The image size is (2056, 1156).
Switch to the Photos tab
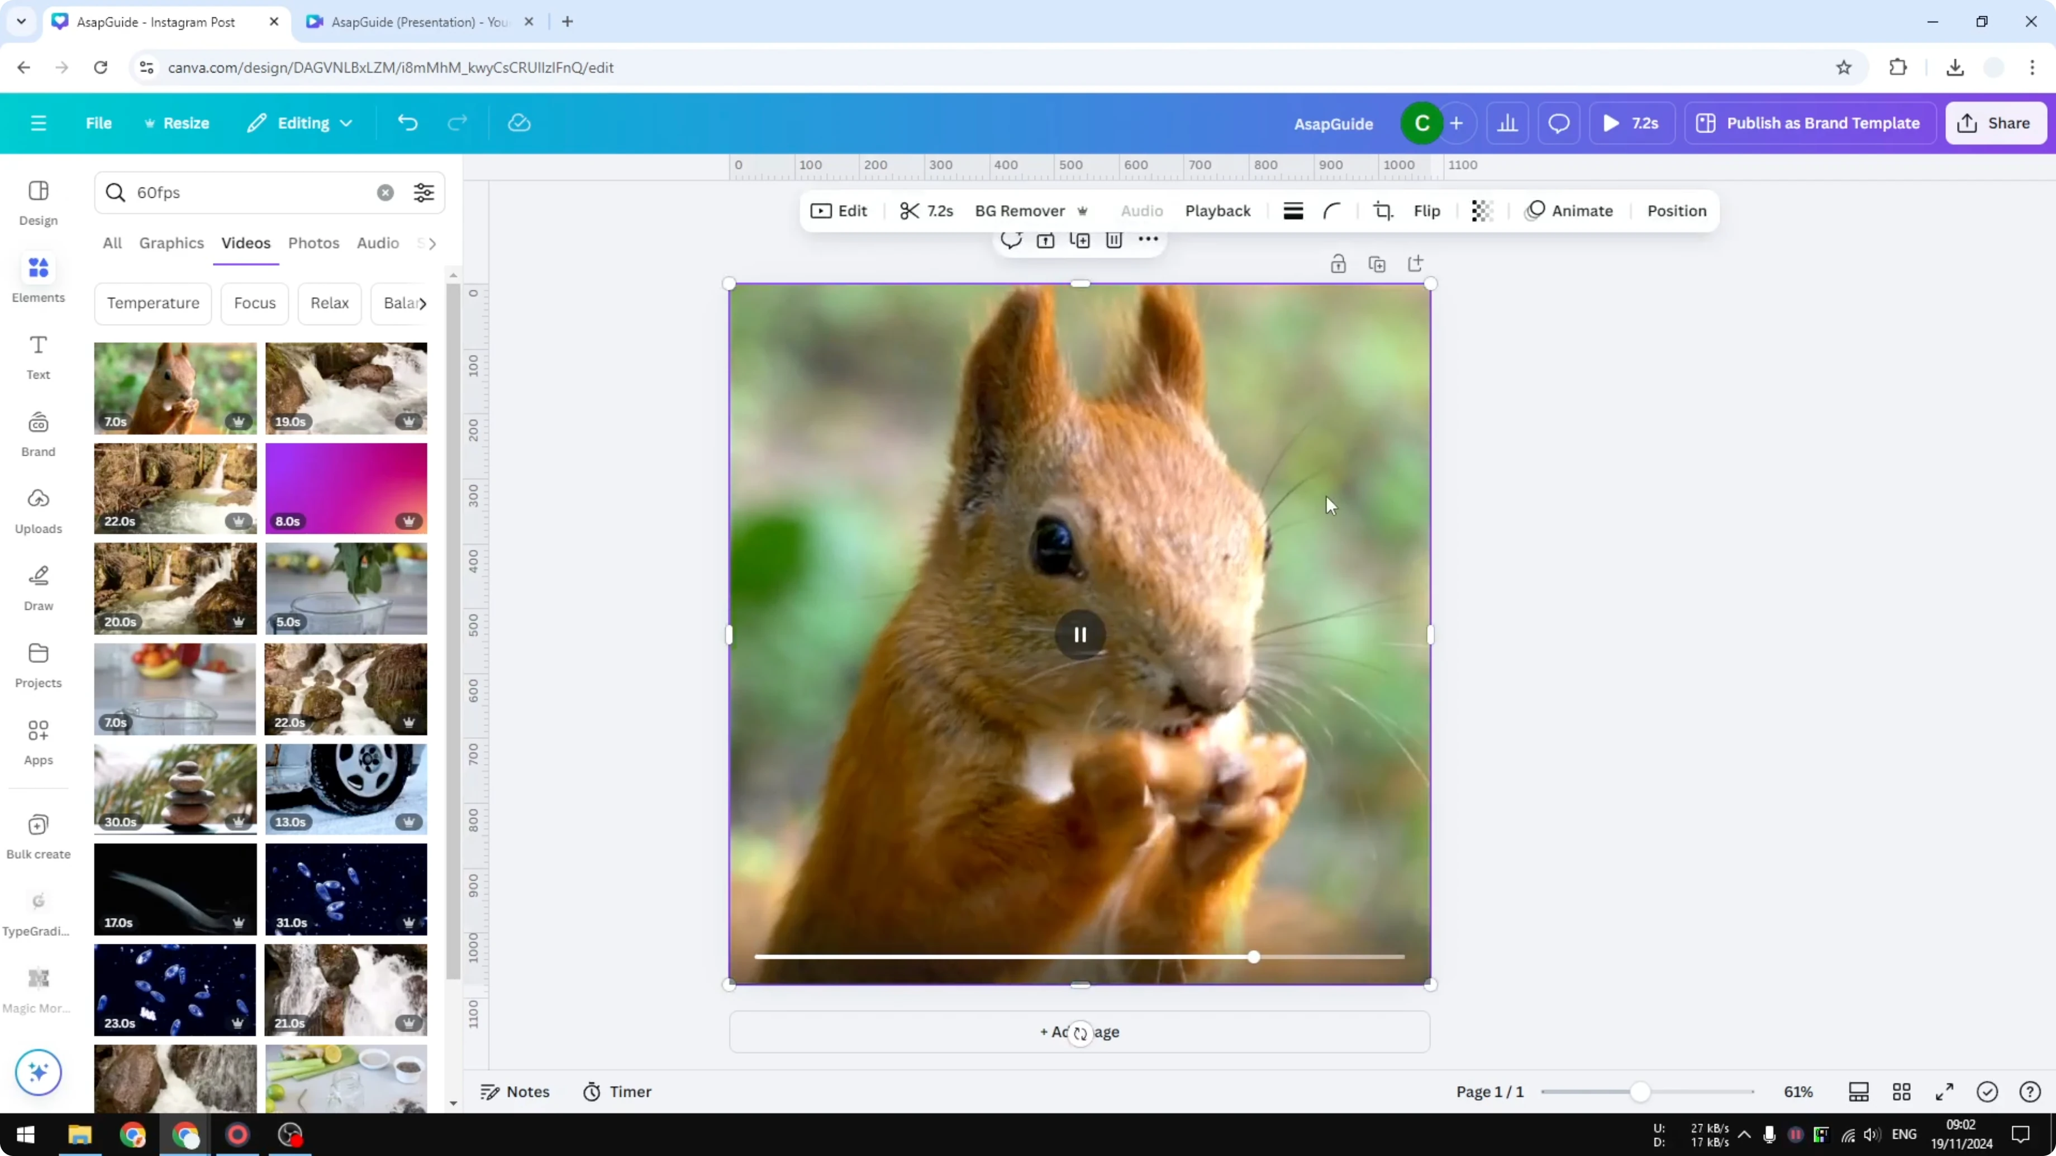(x=313, y=243)
